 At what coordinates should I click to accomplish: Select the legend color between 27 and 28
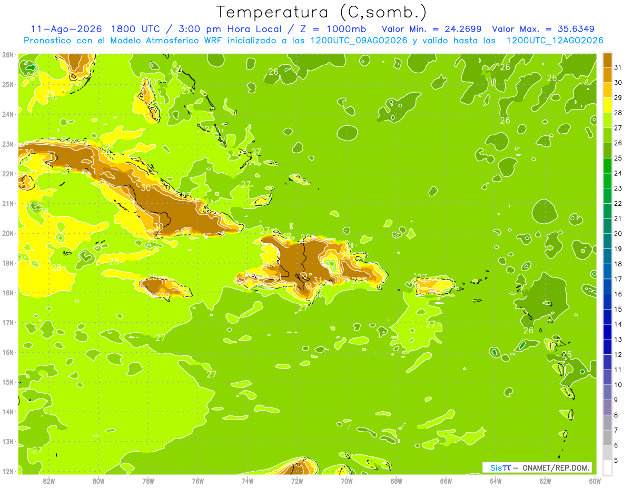[607, 120]
